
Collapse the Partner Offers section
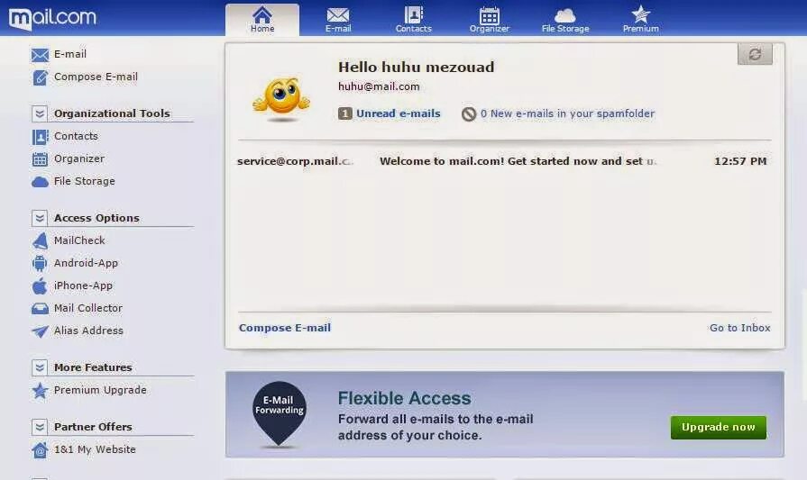click(40, 427)
